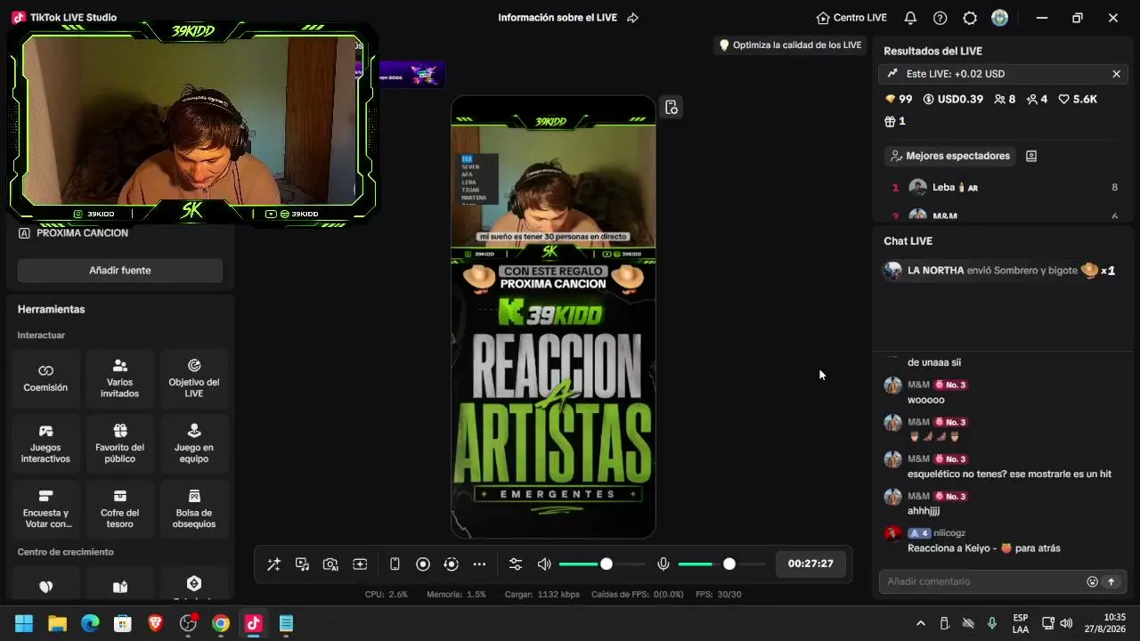The height and width of the screenshot is (641, 1140).
Task: Open File Explorer from taskbar
Action: 57,623
